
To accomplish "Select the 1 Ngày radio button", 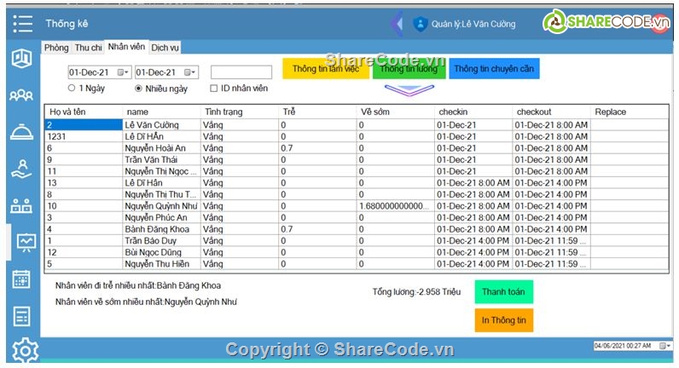I will (x=72, y=88).
